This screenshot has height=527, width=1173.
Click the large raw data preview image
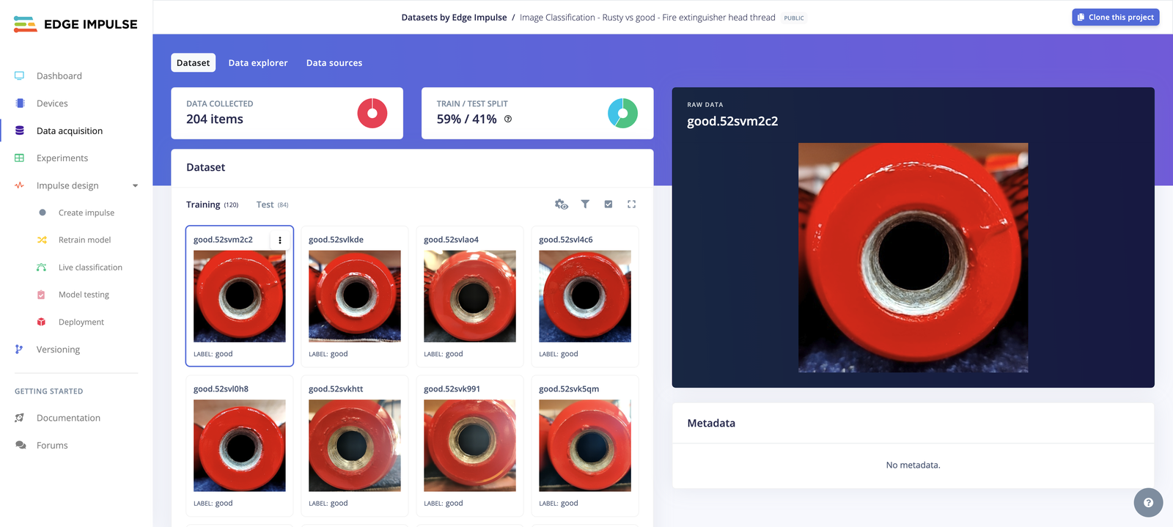[913, 257]
